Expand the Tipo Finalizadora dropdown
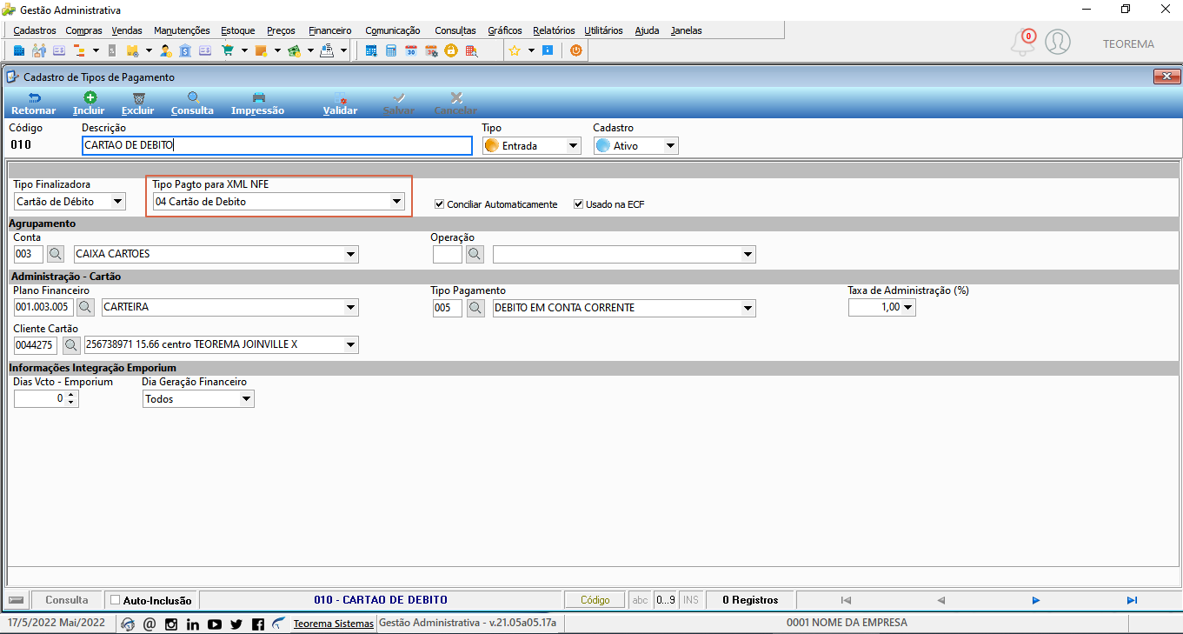This screenshot has height=634, width=1183. pos(118,202)
